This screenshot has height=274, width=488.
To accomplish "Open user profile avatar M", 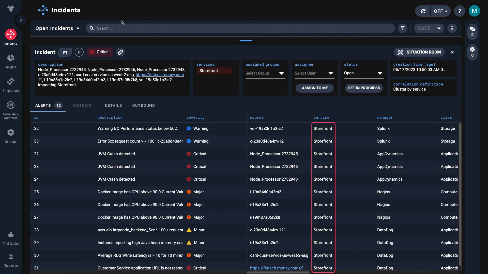I will [x=474, y=11].
